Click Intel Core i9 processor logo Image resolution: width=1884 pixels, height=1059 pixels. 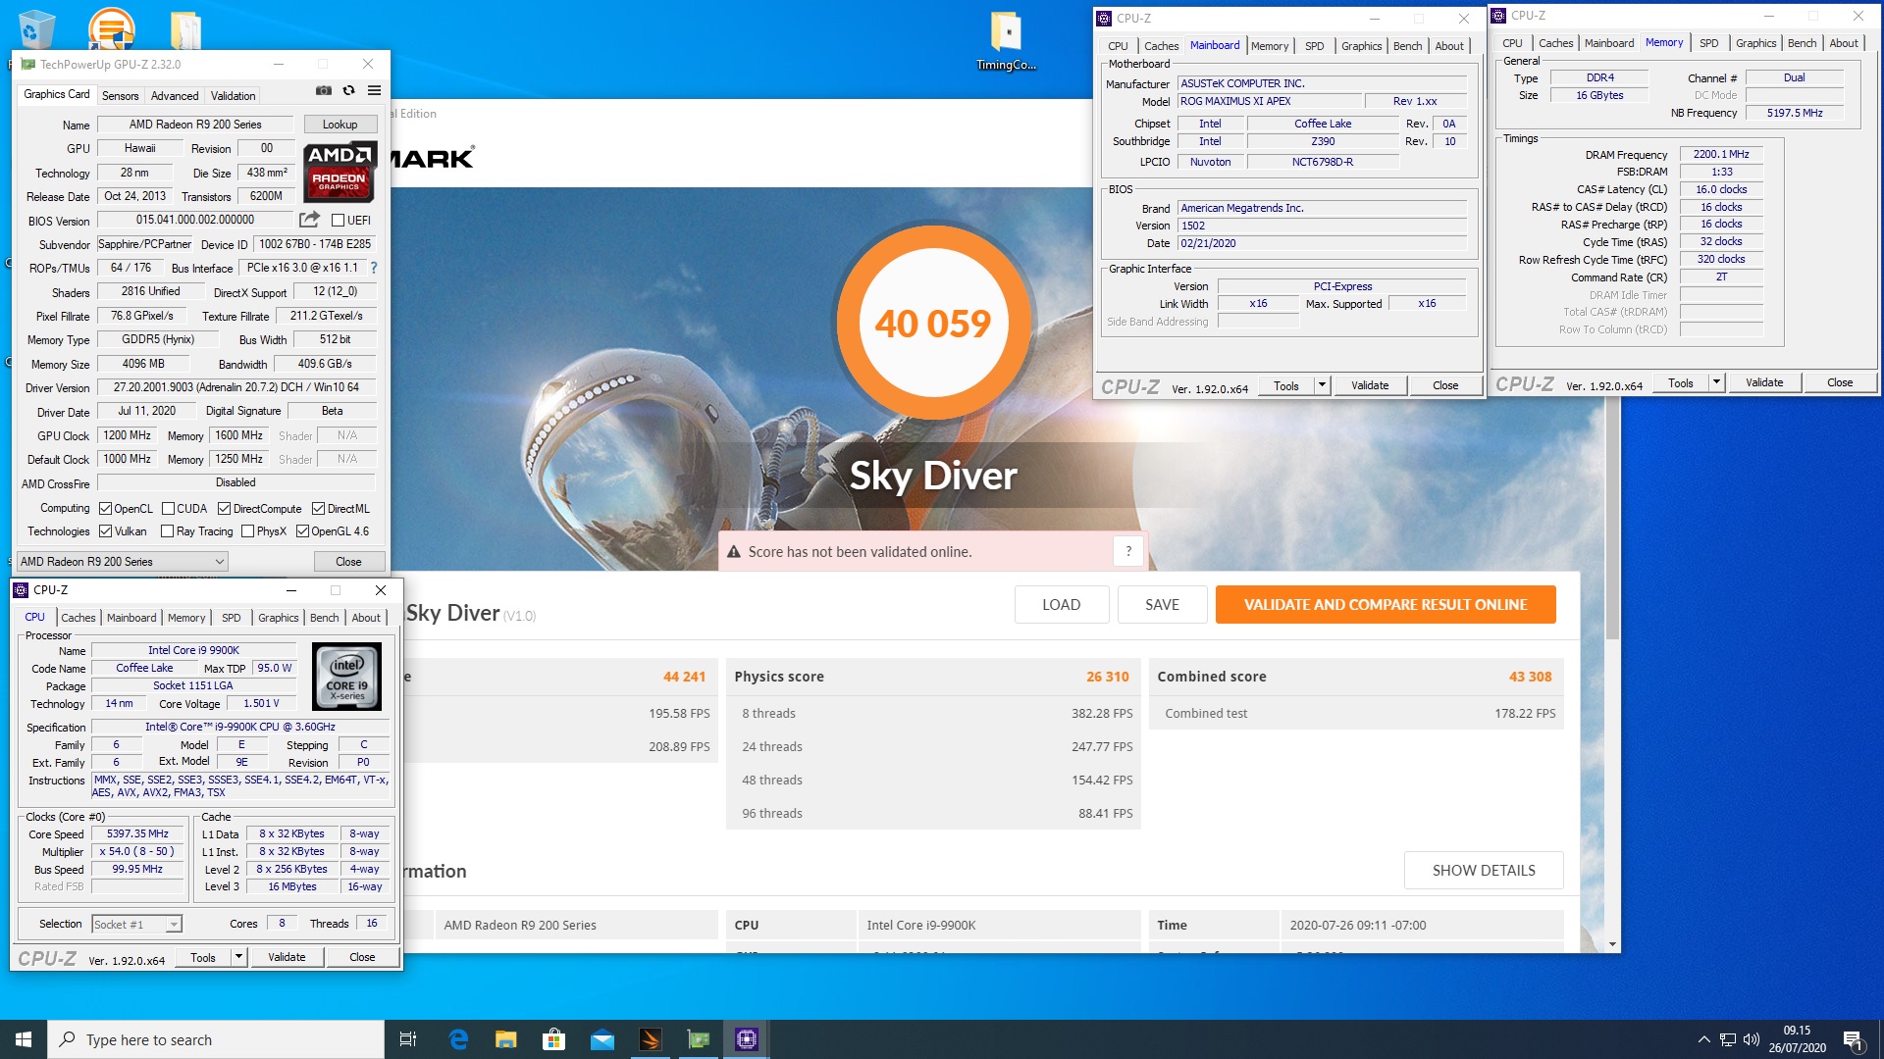(346, 676)
